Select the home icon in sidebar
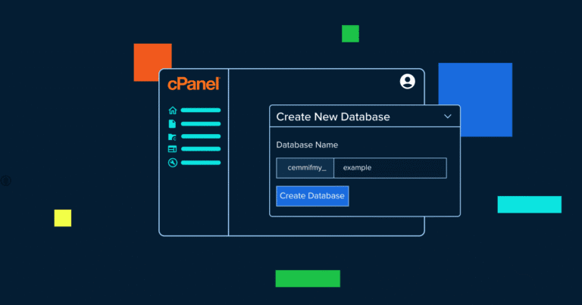 pos(173,110)
